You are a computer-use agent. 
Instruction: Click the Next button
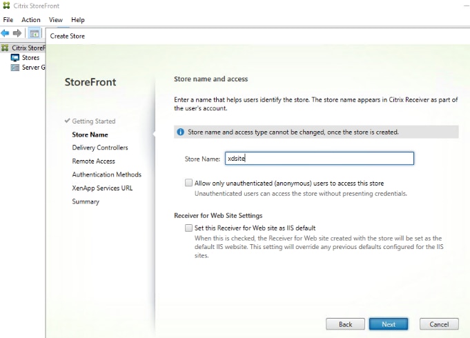coord(389,324)
